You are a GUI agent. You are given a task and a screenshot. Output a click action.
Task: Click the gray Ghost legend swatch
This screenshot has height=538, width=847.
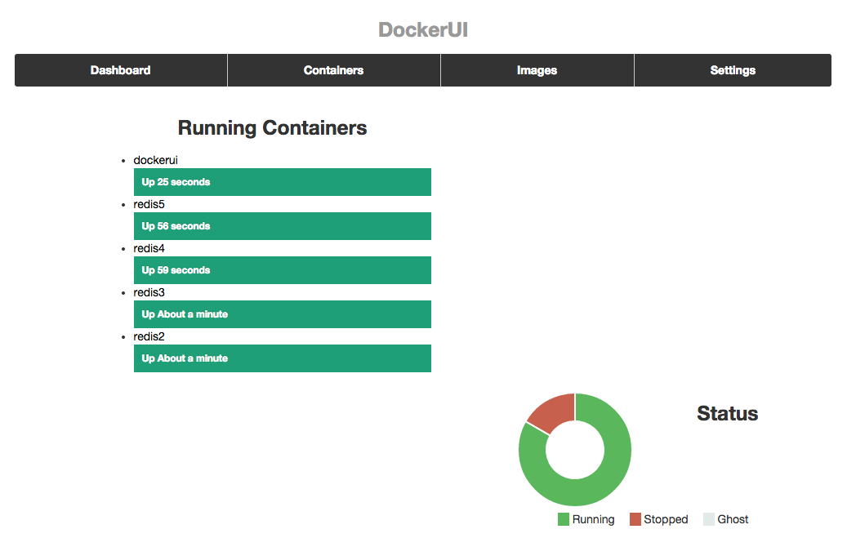click(x=709, y=519)
